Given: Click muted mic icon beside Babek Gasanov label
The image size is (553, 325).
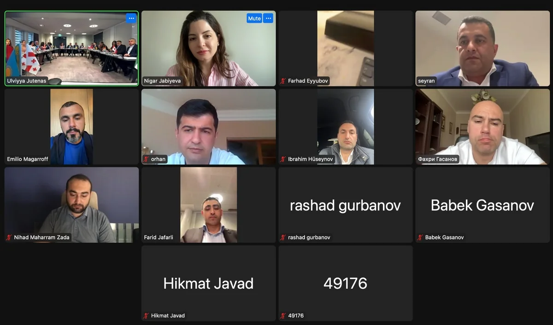Looking at the screenshot, I should coord(420,237).
